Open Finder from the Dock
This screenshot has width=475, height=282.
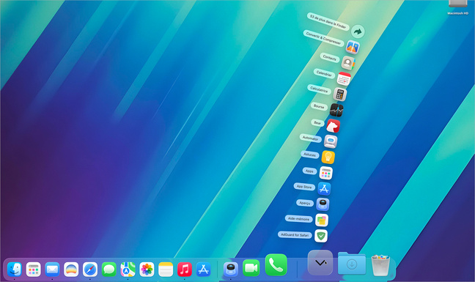pos(14,269)
